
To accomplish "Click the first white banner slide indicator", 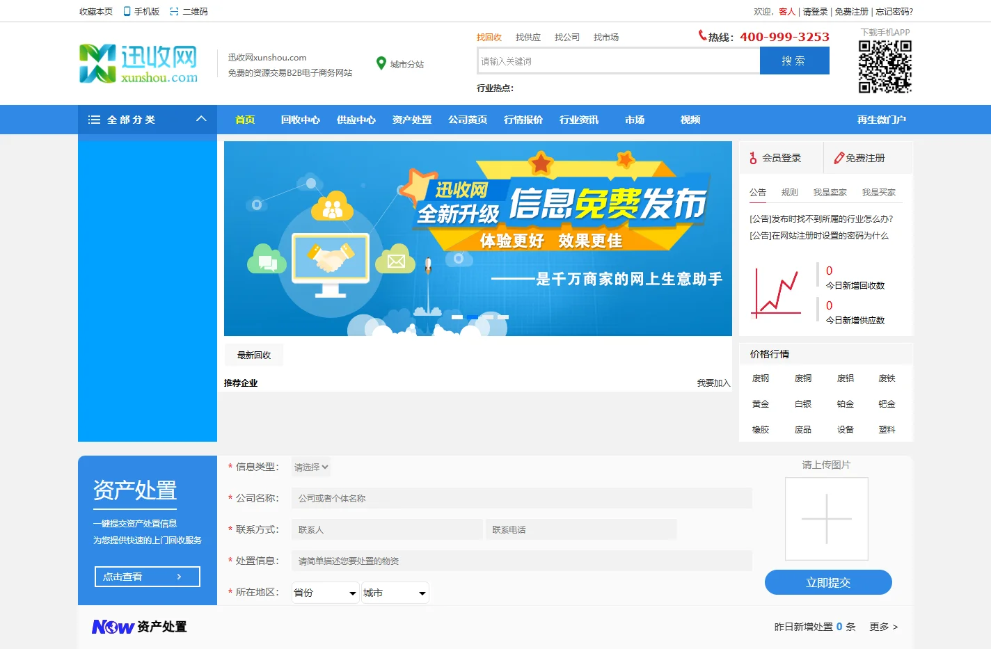I will 457,317.
